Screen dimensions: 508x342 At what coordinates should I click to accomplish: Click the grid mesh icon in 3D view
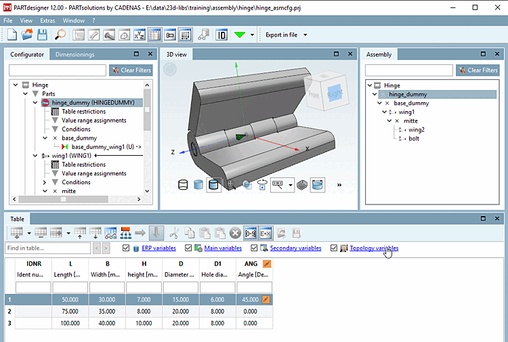(x=303, y=184)
